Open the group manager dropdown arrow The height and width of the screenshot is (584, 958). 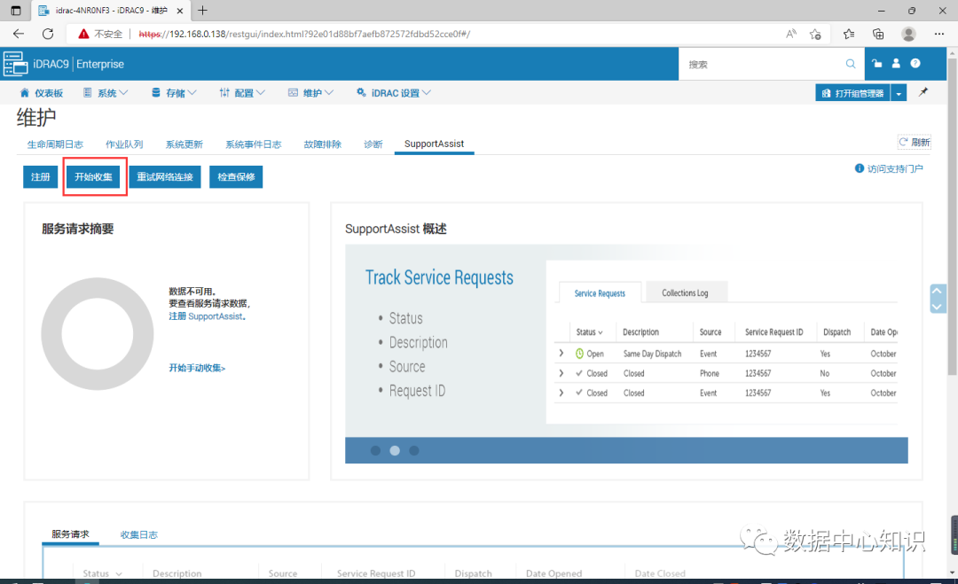click(x=898, y=93)
